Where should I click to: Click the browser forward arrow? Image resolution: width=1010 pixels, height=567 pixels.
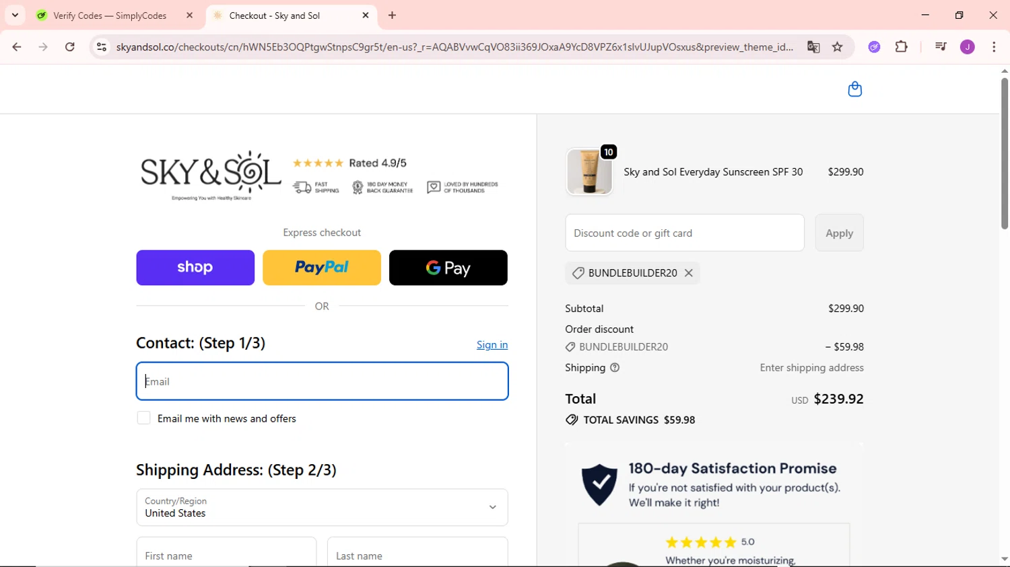click(x=43, y=47)
